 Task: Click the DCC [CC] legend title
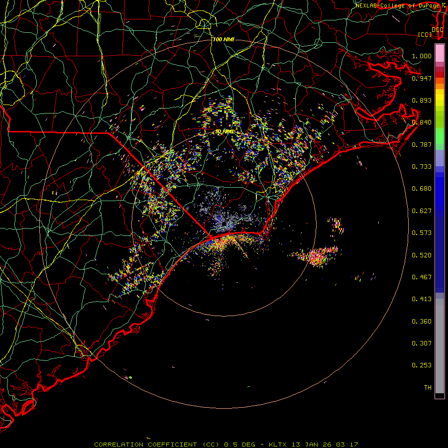(431, 32)
